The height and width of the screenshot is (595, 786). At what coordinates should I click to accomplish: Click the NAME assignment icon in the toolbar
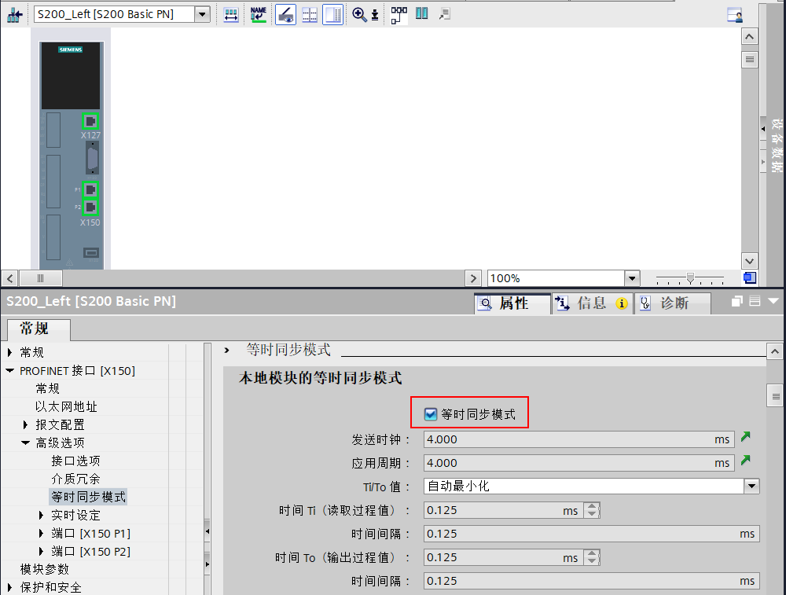pyautogui.click(x=259, y=14)
